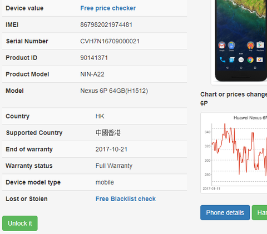
Task: Click the Product ID label
Action: 22,58
